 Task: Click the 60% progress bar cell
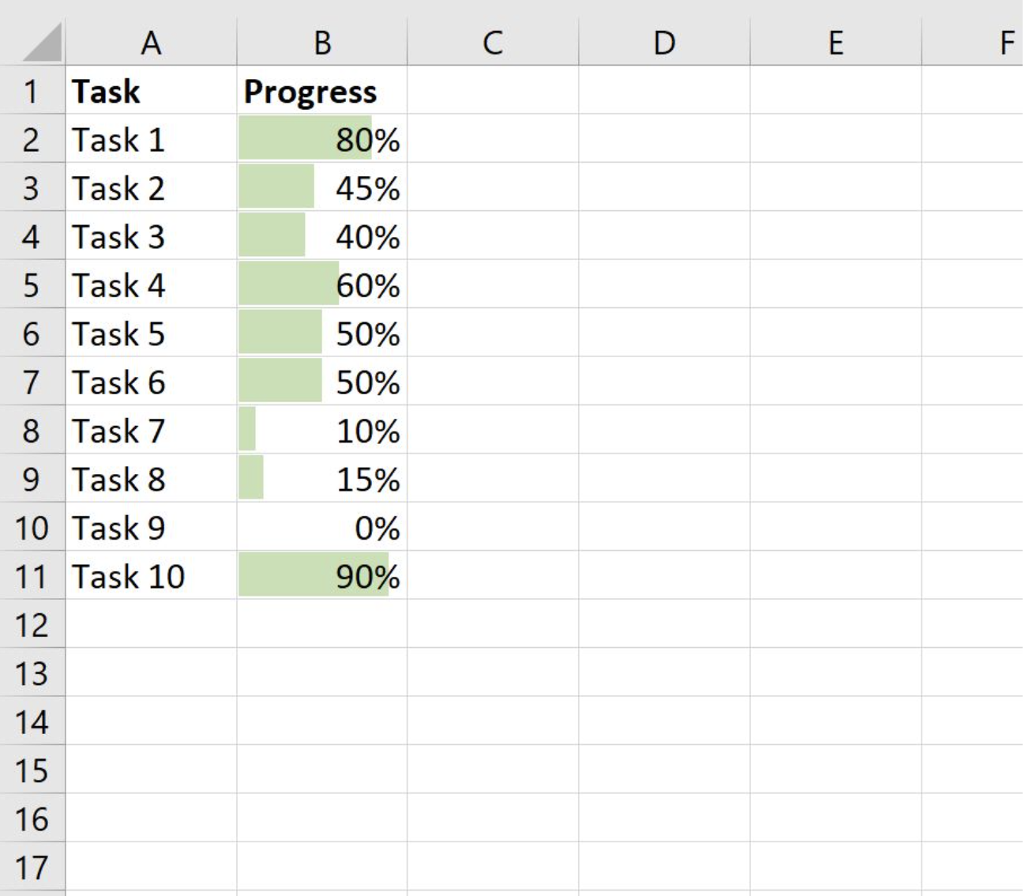click(322, 285)
